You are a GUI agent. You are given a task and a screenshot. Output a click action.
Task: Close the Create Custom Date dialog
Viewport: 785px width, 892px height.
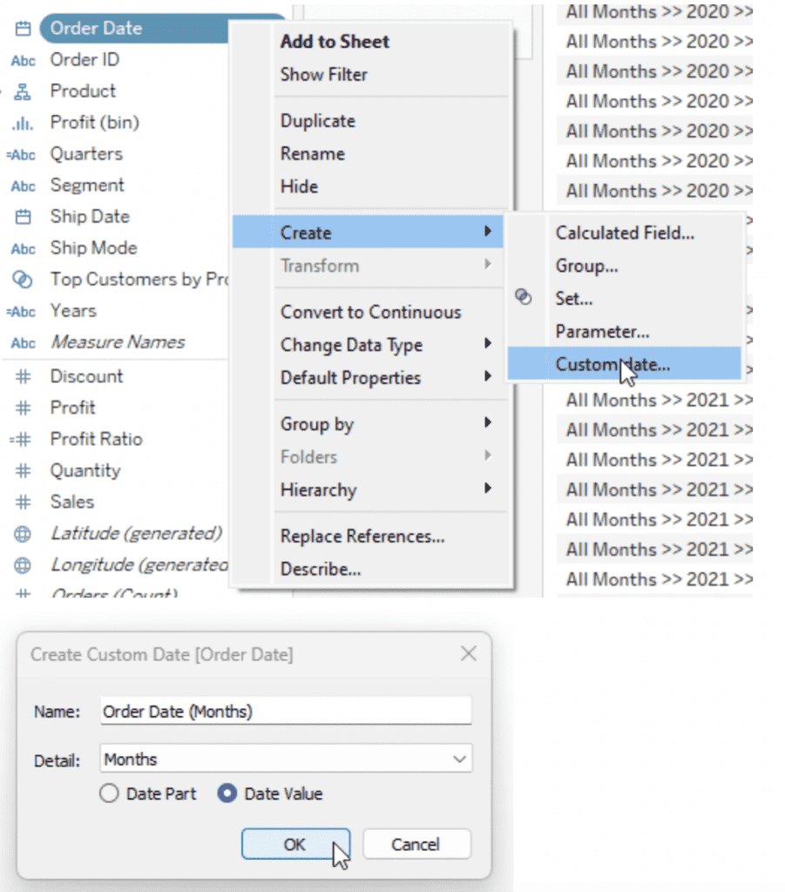[x=468, y=653]
